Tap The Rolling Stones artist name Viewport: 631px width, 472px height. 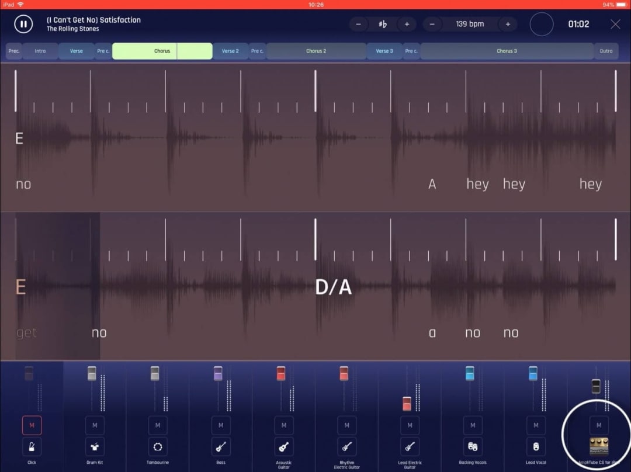click(73, 29)
